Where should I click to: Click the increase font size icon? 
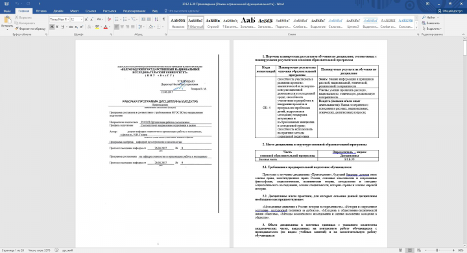point(86,19)
